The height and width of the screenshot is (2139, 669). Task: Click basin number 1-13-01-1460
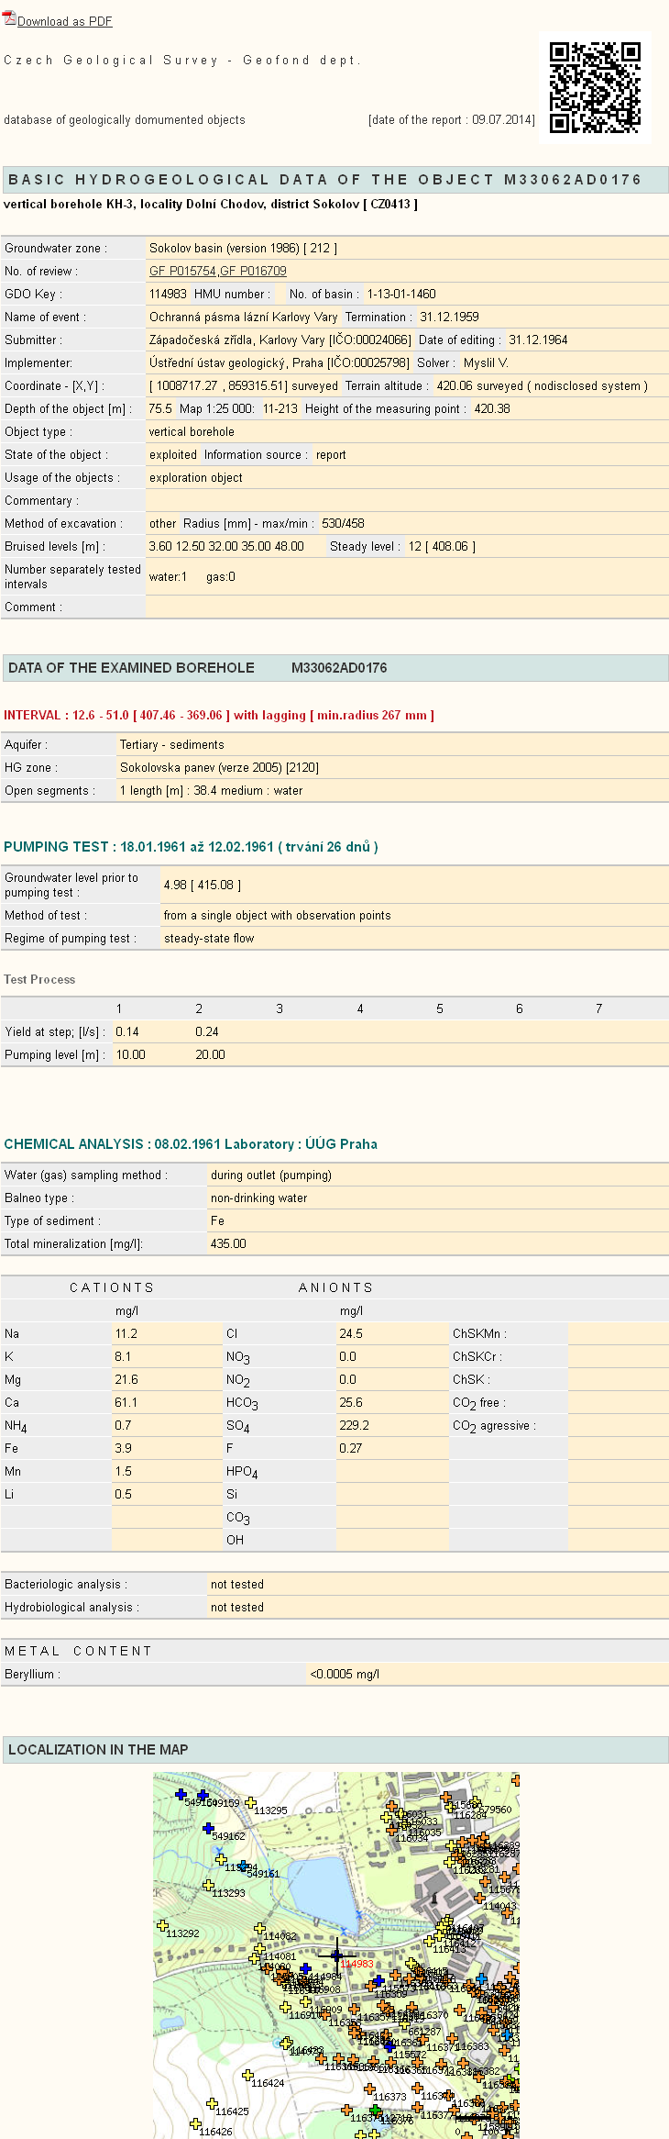pyautogui.click(x=401, y=294)
